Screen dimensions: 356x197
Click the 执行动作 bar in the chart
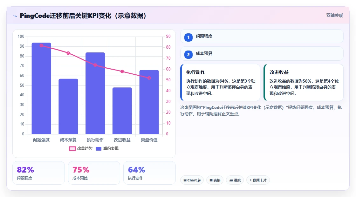[95, 93]
